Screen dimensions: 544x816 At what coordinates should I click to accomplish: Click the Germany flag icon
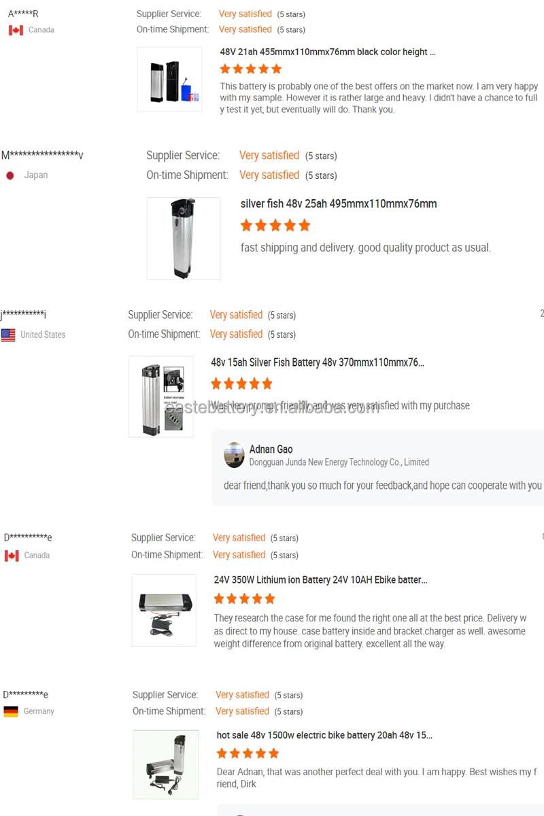(x=11, y=711)
